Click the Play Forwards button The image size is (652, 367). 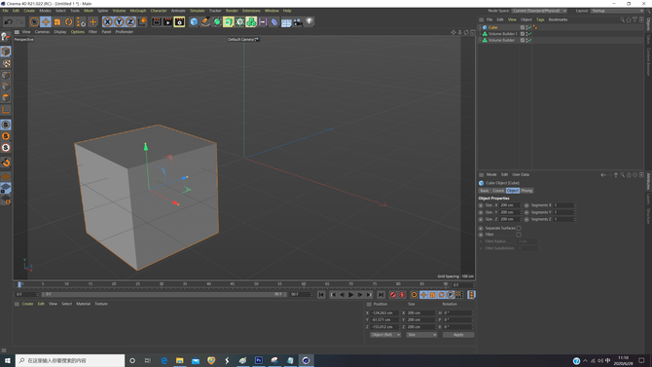pos(350,295)
